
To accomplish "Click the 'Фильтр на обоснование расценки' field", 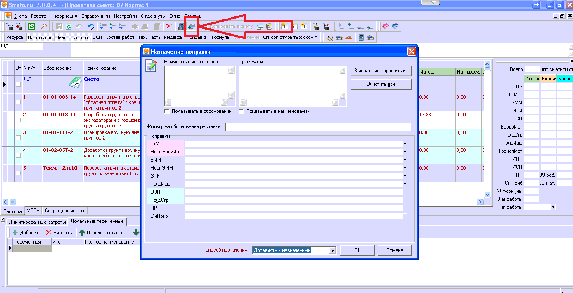I will [x=318, y=127].
